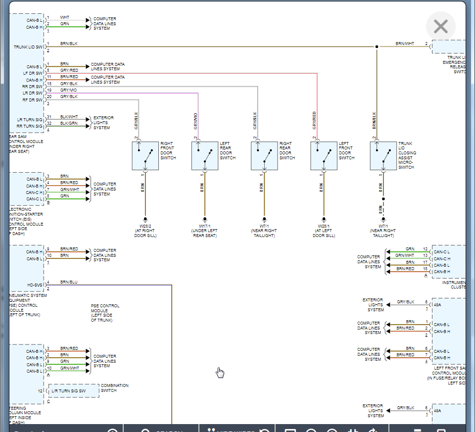Highlight the blue BRN/BLU wire from HD-SVS
Viewport: 475px width, 432px height.
click(x=172, y=346)
